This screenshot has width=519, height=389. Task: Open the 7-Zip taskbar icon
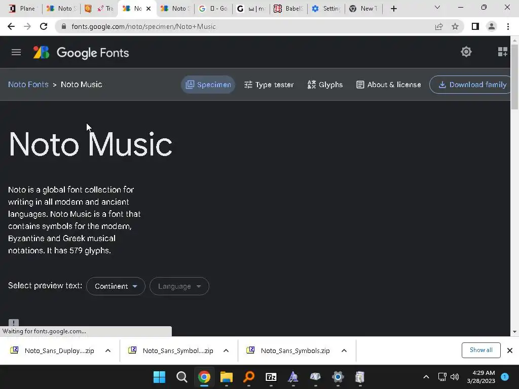[x=271, y=377]
